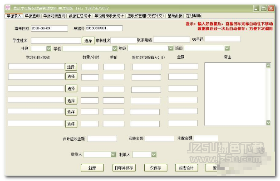Click first row 学习科目/名称 field

(x=36, y=66)
